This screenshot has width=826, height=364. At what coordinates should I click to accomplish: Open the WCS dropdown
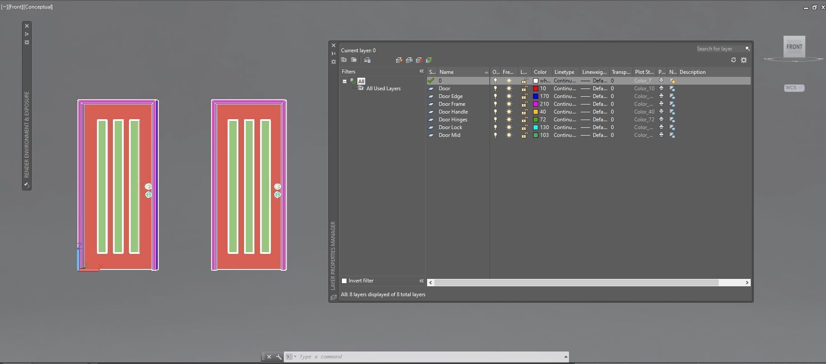pyautogui.click(x=794, y=88)
